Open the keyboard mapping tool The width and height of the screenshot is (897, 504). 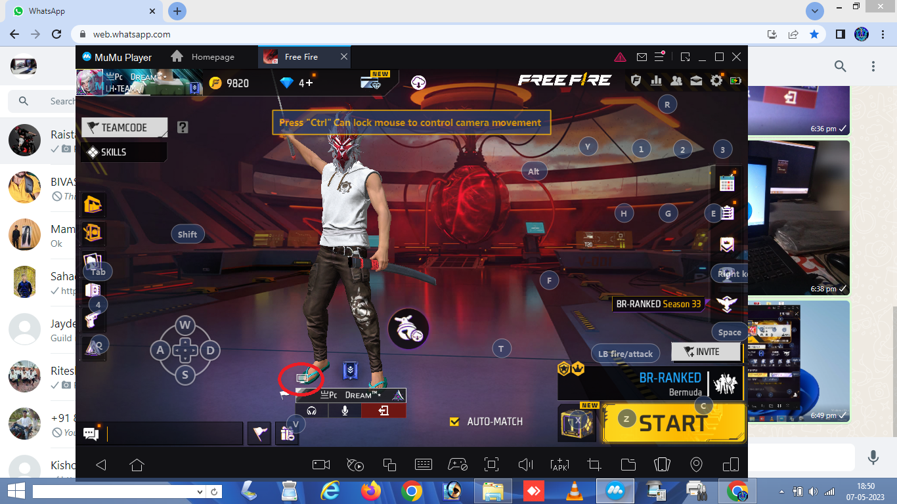tap(424, 465)
